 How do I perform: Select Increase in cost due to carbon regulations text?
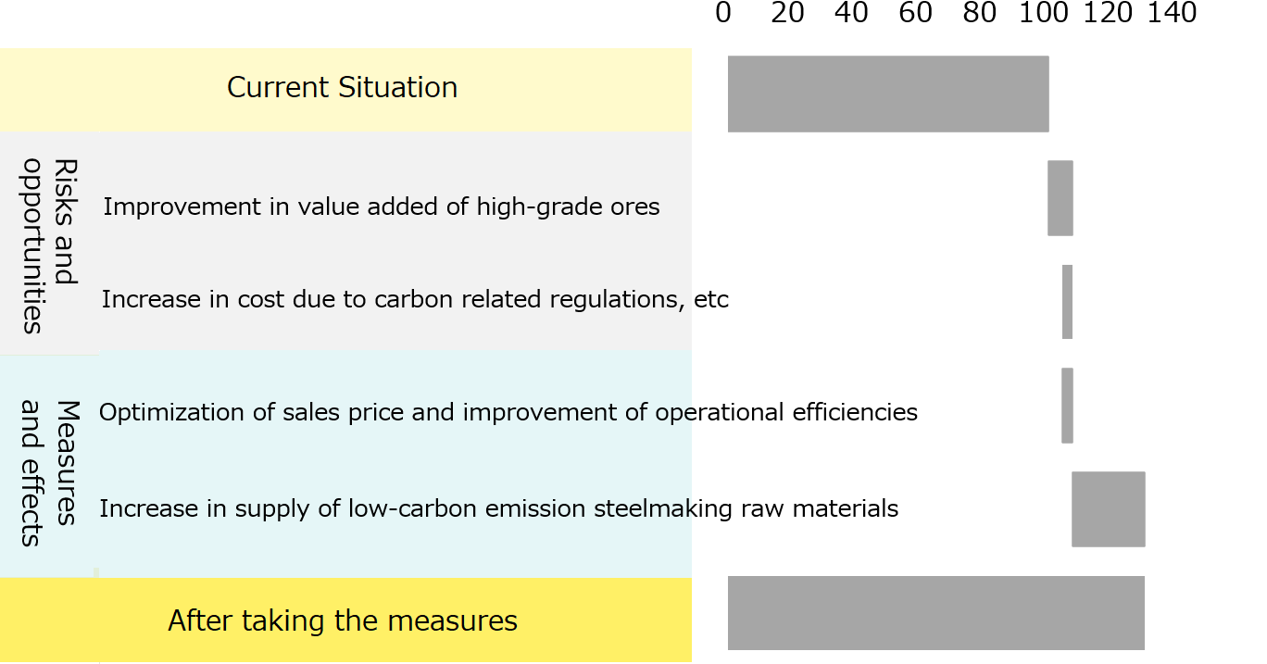(415, 299)
